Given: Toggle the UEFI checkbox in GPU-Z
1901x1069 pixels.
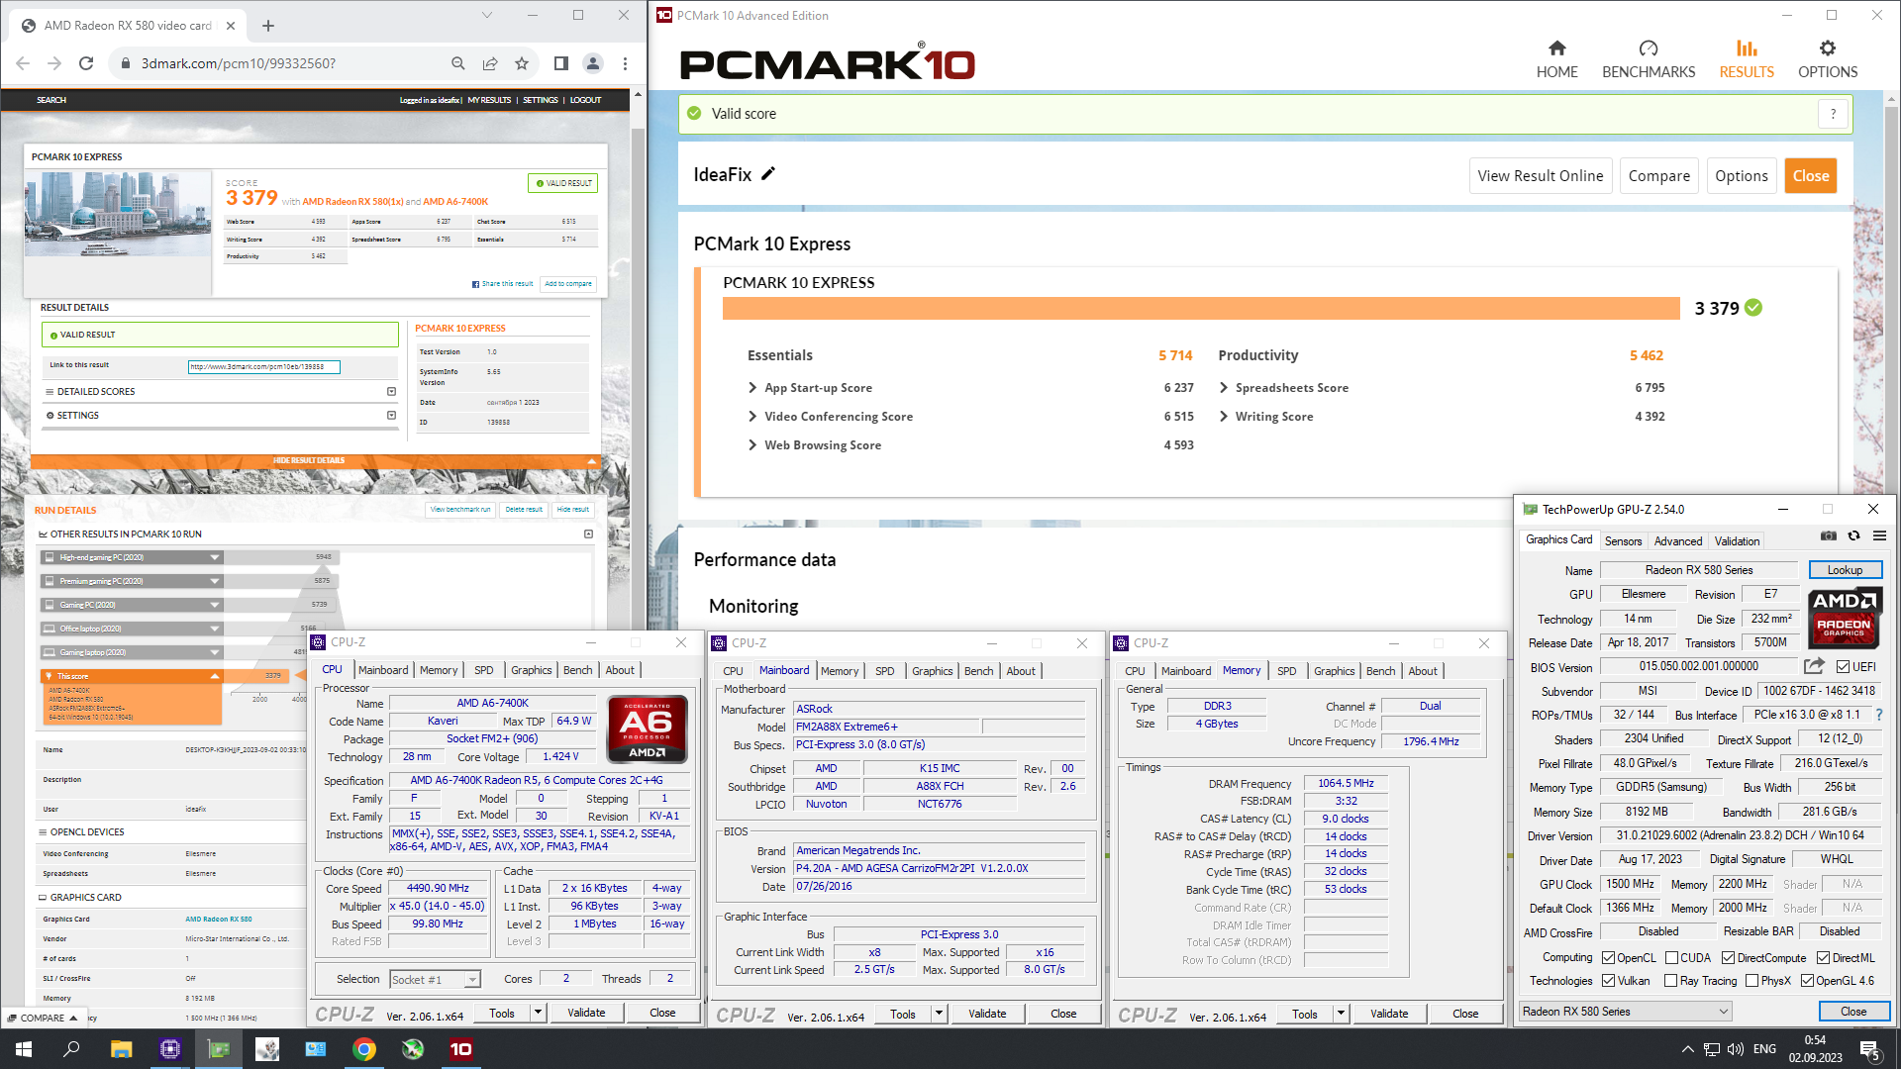Looking at the screenshot, I should pyautogui.click(x=1843, y=667).
